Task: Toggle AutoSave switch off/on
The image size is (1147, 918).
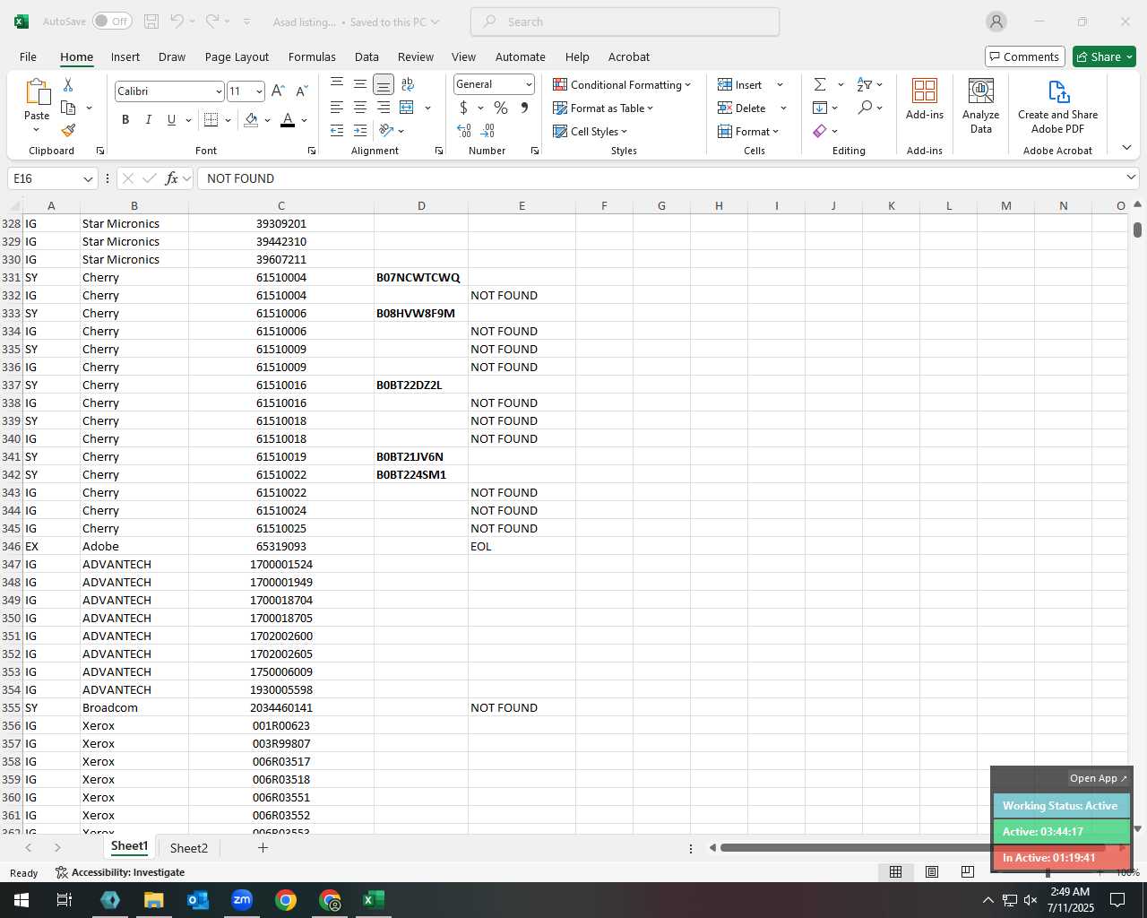Action: 112,22
